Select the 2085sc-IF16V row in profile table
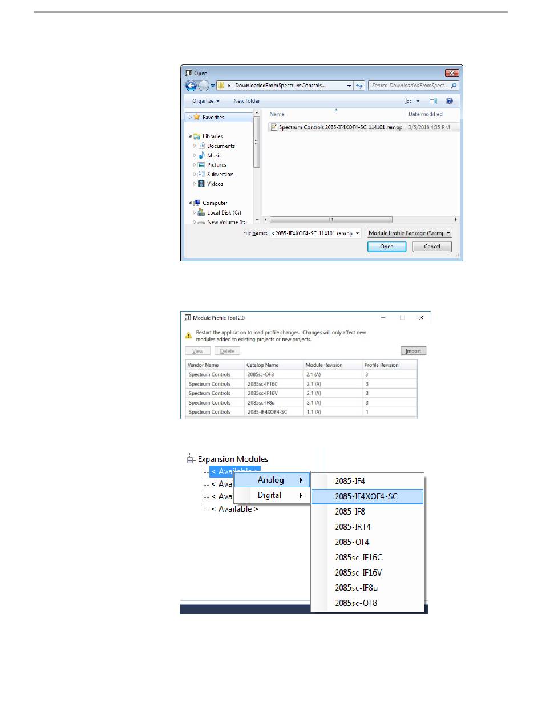 [302, 393]
